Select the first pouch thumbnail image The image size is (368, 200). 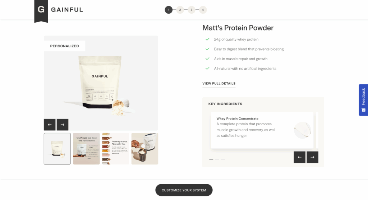57,149
